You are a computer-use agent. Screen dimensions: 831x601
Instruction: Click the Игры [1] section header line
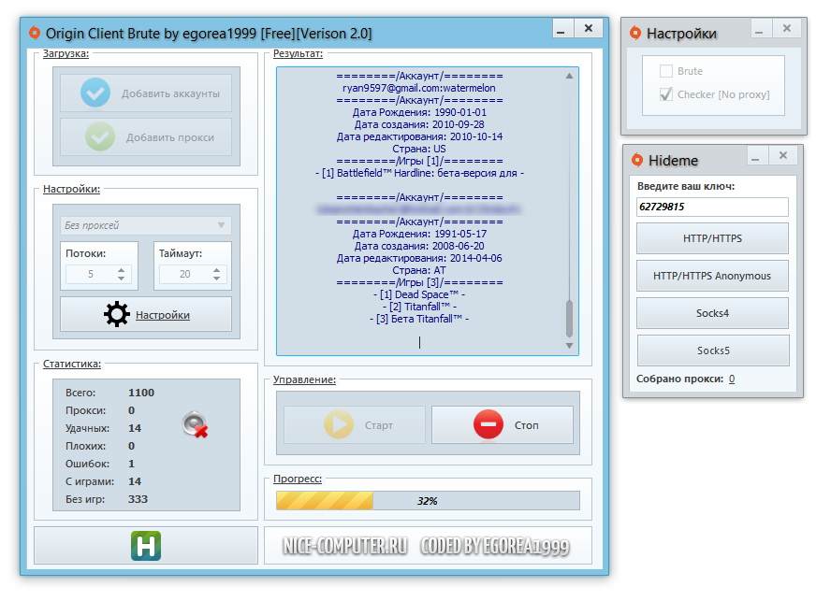(x=419, y=161)
